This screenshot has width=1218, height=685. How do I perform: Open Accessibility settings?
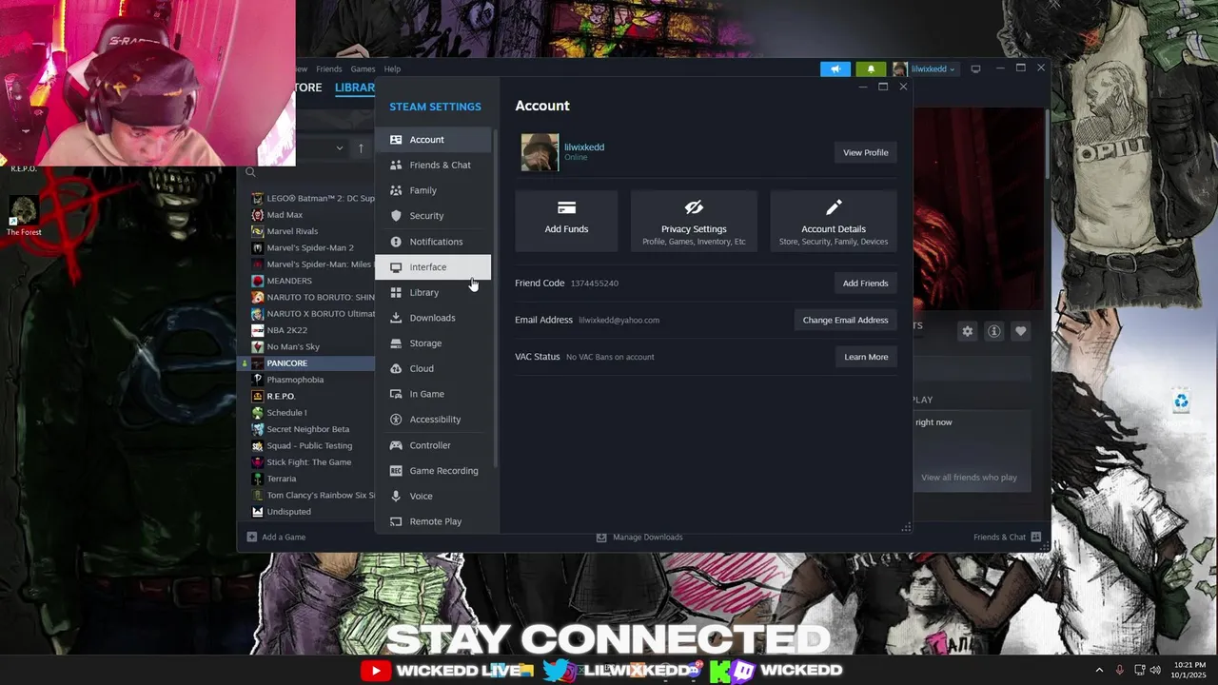click(x=433, y=420)
